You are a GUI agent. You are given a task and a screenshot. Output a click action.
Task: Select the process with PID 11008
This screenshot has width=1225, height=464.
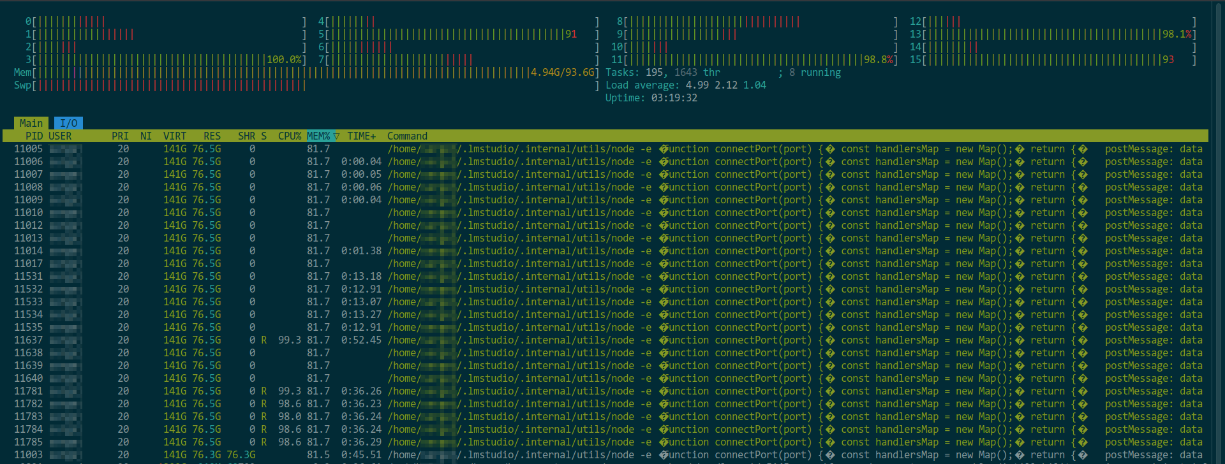(x=605, y=187)
